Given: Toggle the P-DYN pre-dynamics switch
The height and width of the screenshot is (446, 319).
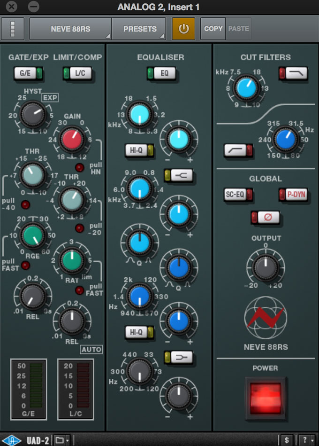Looking at the screenshot, I should click(x=293, y=195).
